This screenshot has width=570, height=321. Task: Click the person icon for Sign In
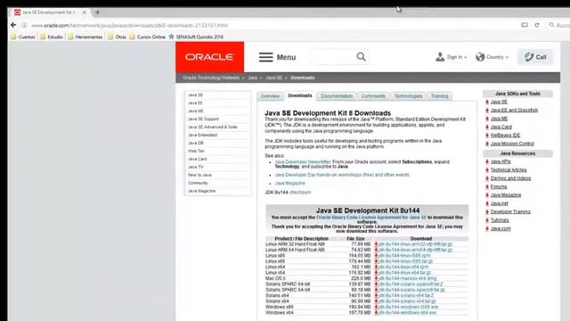pos(440,57)
